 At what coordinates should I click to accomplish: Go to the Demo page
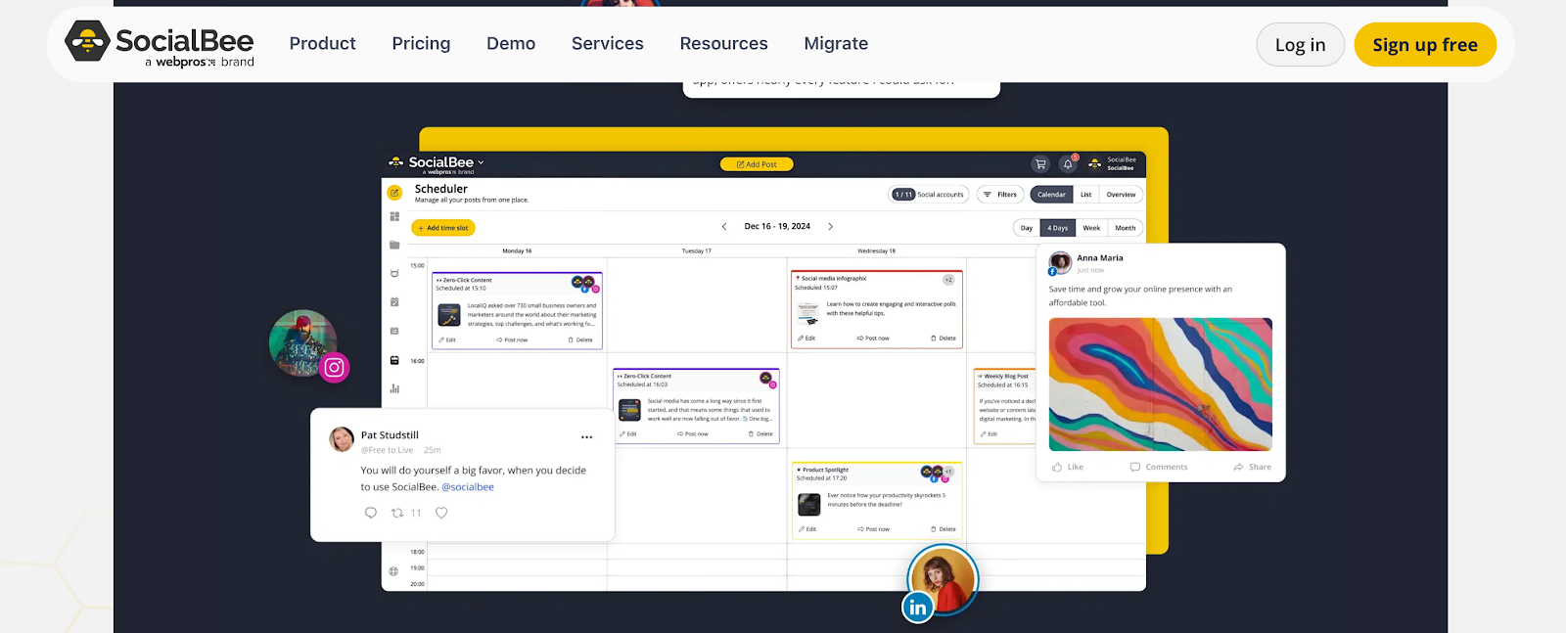click(511, 44)
